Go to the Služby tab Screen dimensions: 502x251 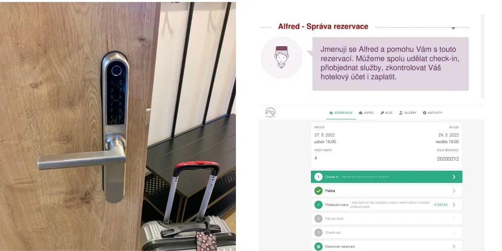click(407, 113)
